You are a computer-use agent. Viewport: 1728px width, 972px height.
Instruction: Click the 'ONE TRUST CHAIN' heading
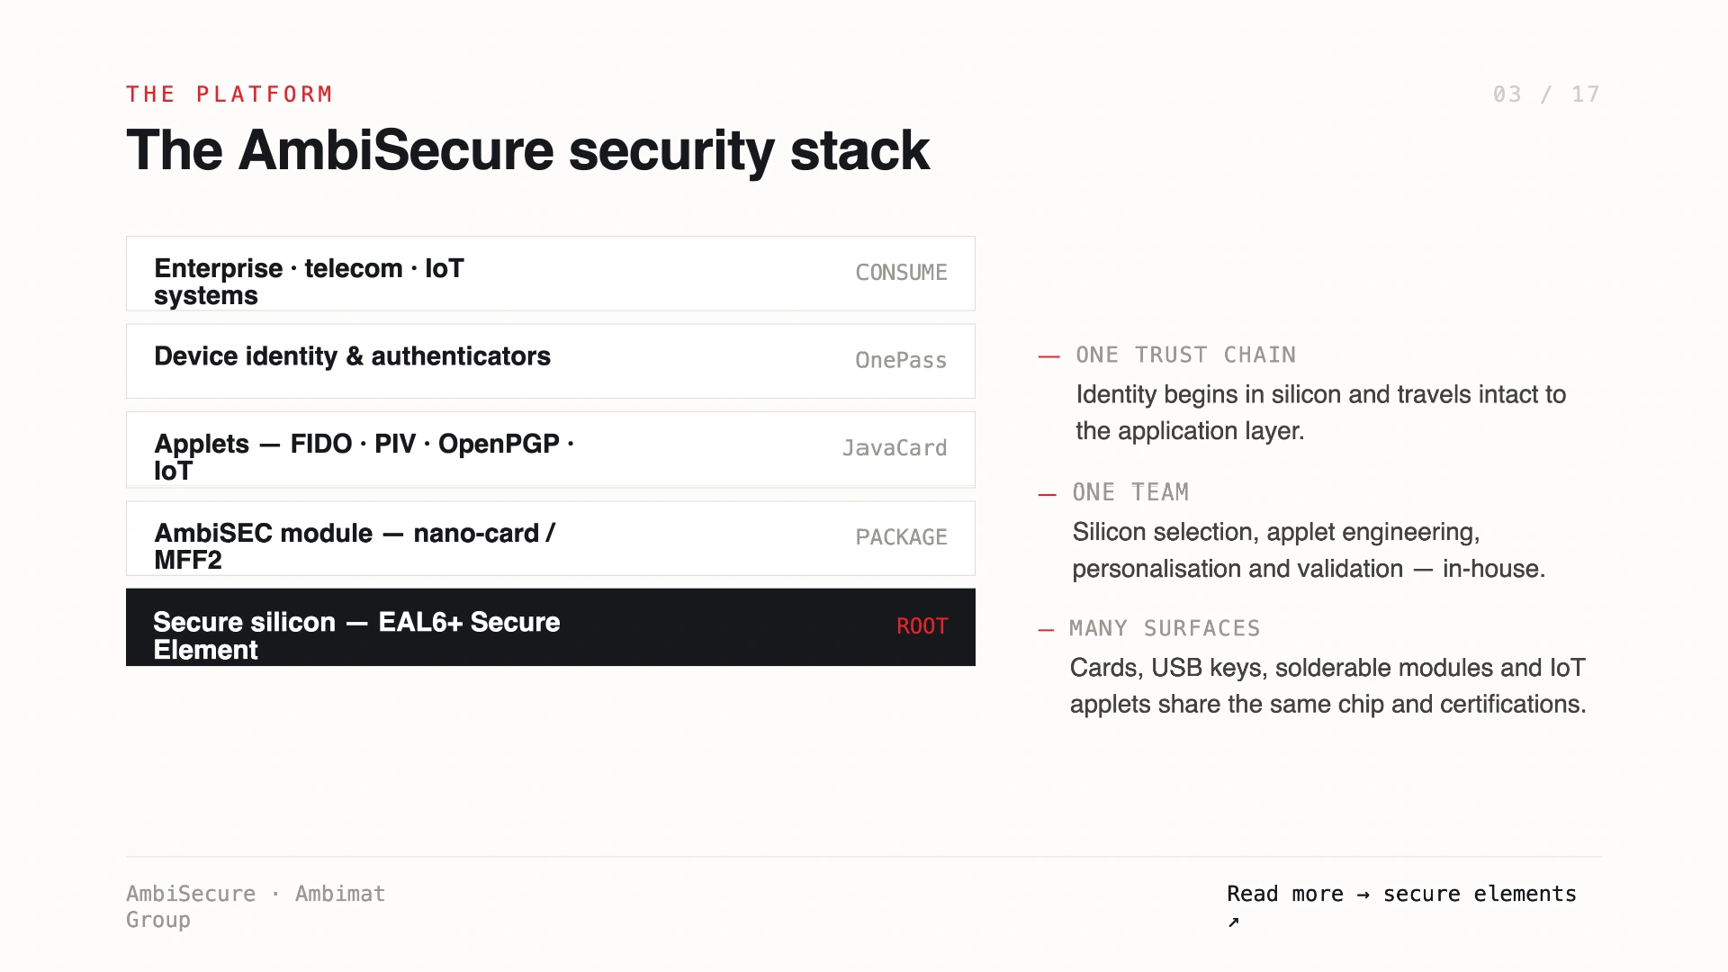click(x=1185, y=355)
